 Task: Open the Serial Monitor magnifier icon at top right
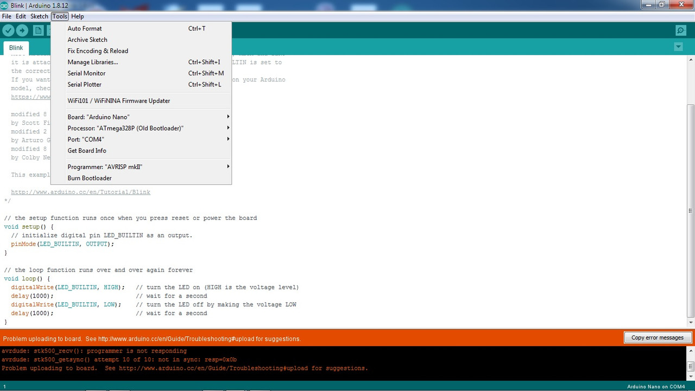tap(680, 30)
